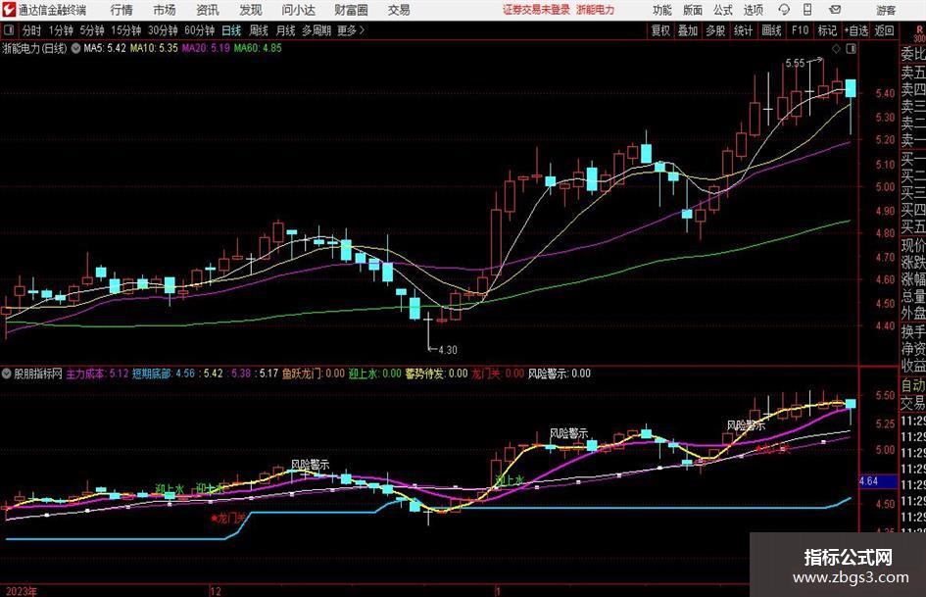The width and height of the screenshot is (926, 597).
Task: Toggle the left sidebar panel icon
Action: pos(8,30)
